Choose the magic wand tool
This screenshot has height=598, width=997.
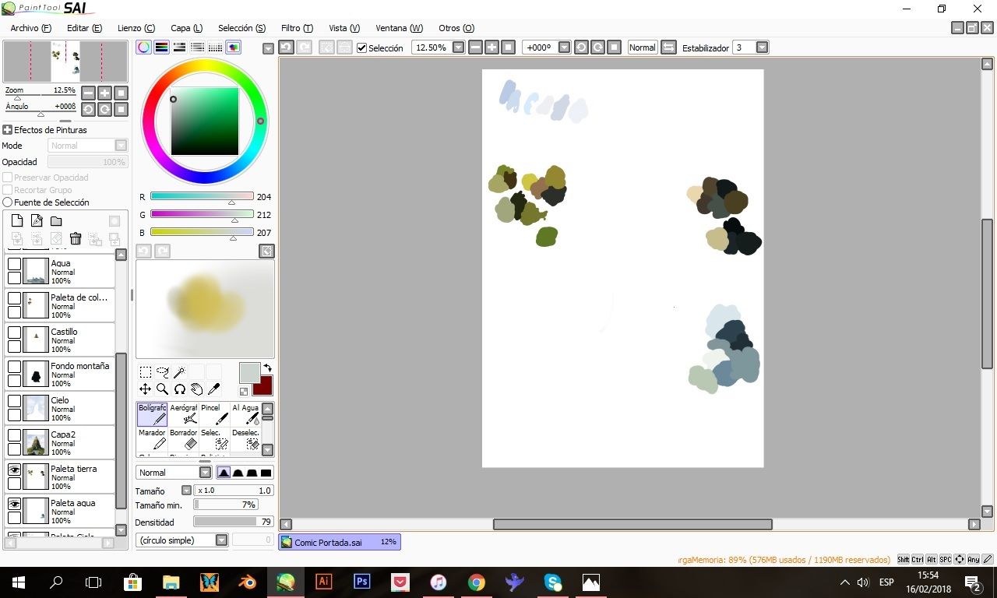pos(179,372)
